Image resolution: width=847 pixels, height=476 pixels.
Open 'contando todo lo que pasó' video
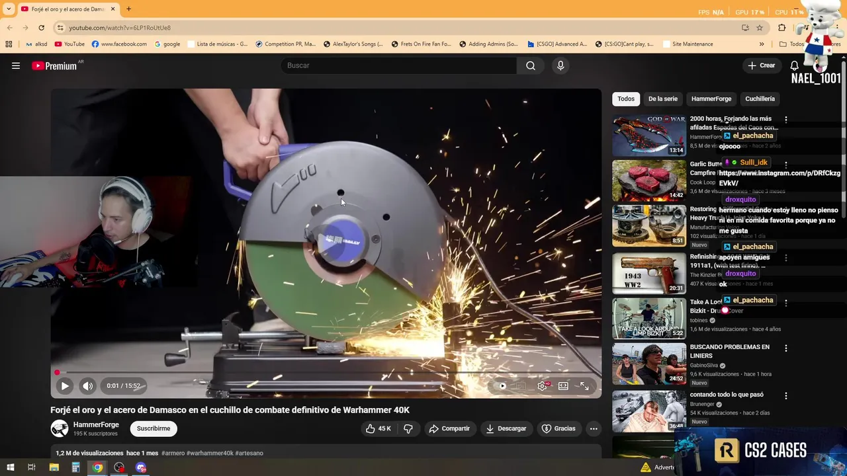[x=727, y=395]
